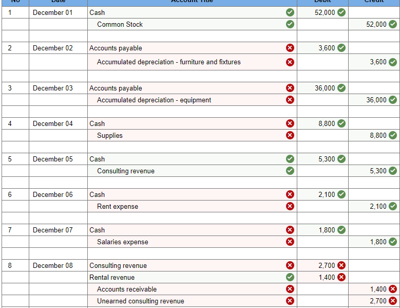Click green check icon beside Rental revenue
The image size is (400, 308).
click(x=290, y=277)
